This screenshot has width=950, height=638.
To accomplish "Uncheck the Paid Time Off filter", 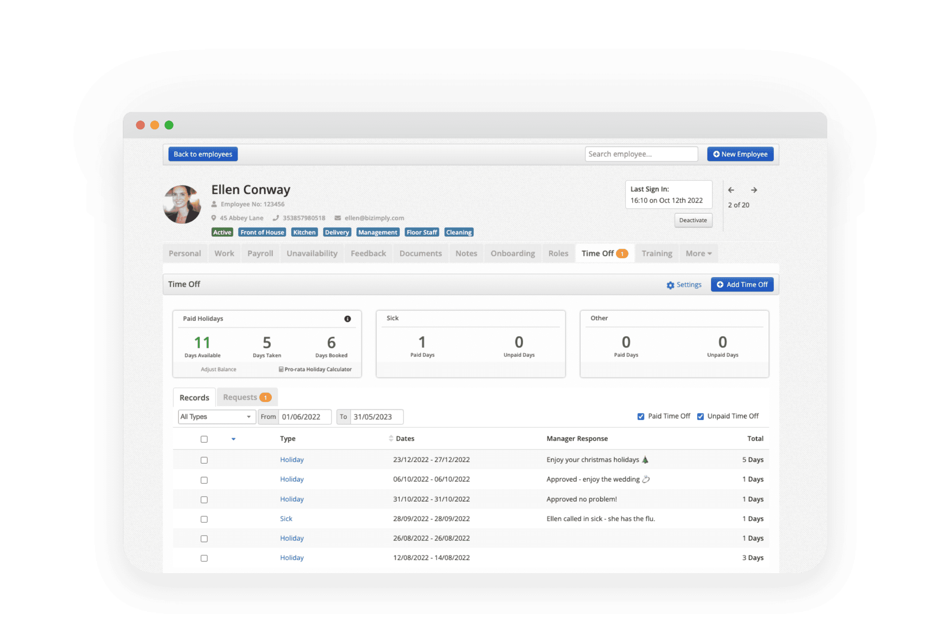I will [x=642, y=416].
